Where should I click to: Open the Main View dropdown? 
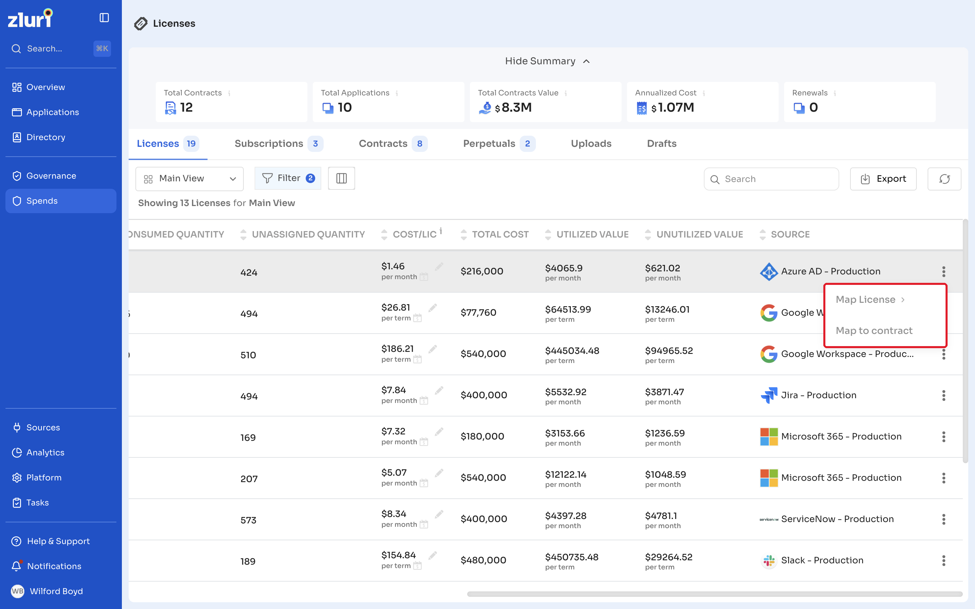[189, 179]
